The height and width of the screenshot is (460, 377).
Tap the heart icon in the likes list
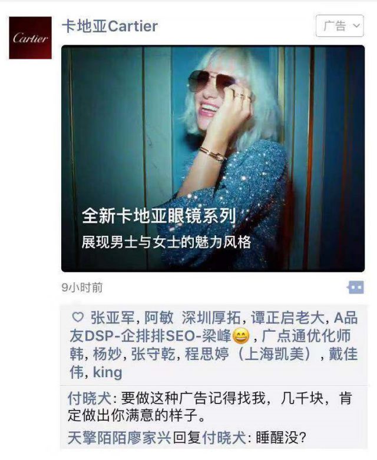(78, 317)
